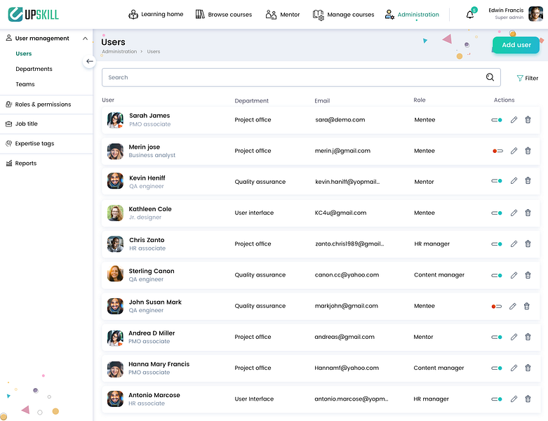
Task: Open Edwin Francis profile menu
Action: 516,14
